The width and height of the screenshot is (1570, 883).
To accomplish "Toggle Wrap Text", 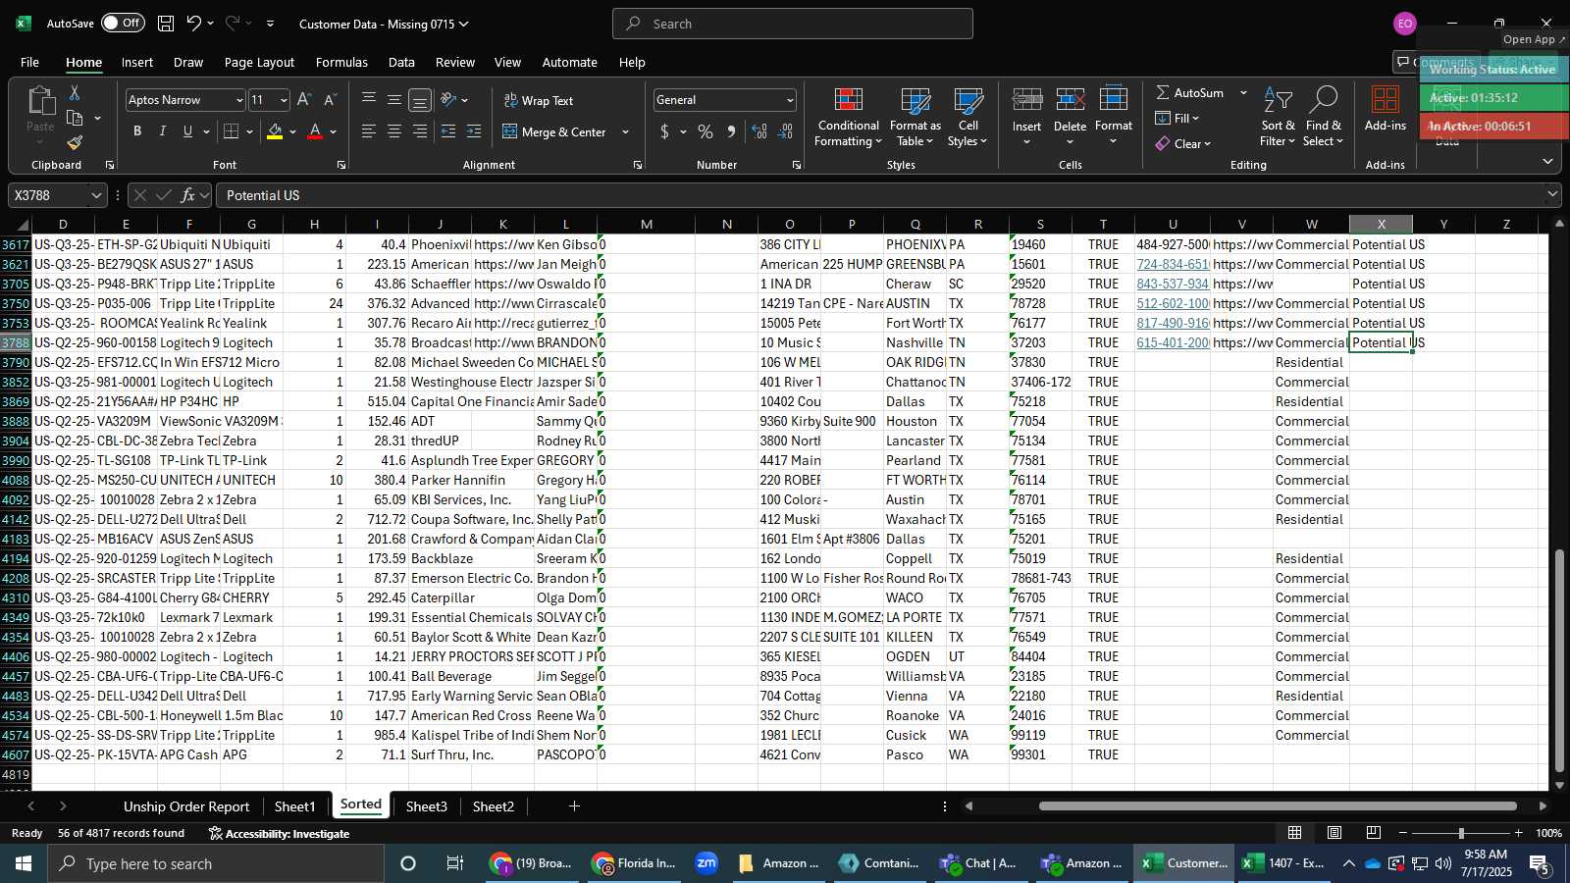I will [539, 100].
